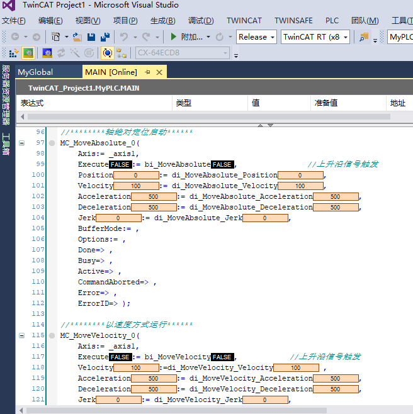Click the TwinCAT config mode blue icon

coord(47,53)
